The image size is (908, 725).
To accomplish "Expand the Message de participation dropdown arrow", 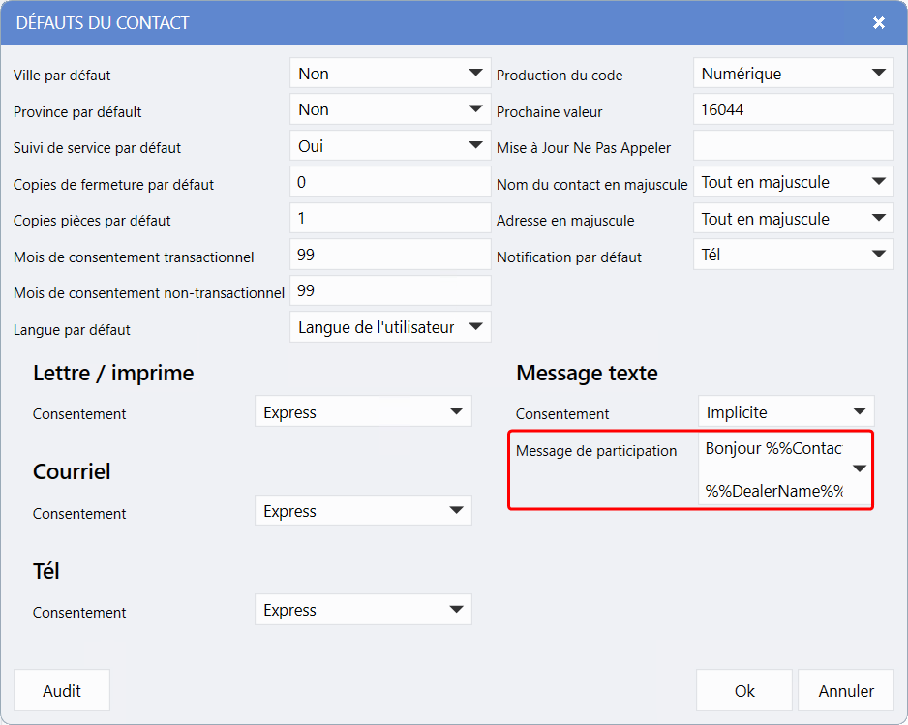I will tap(858, 468).
